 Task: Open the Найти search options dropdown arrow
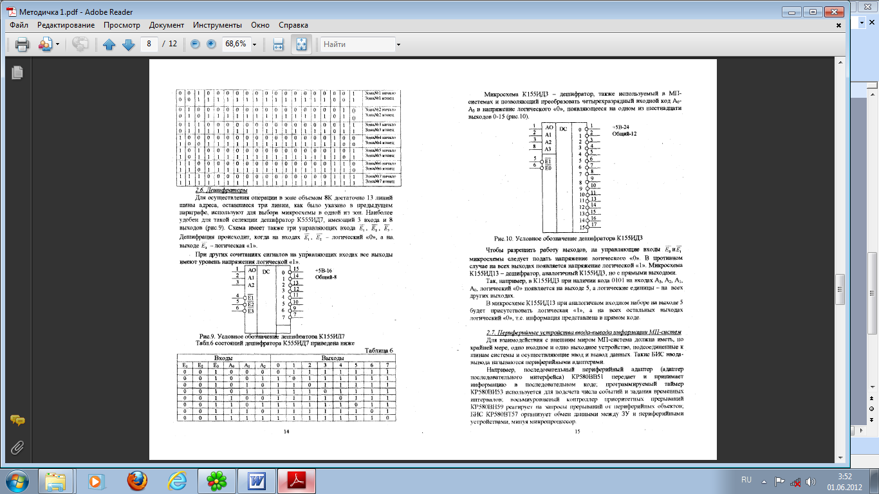(x=398, y=44)
